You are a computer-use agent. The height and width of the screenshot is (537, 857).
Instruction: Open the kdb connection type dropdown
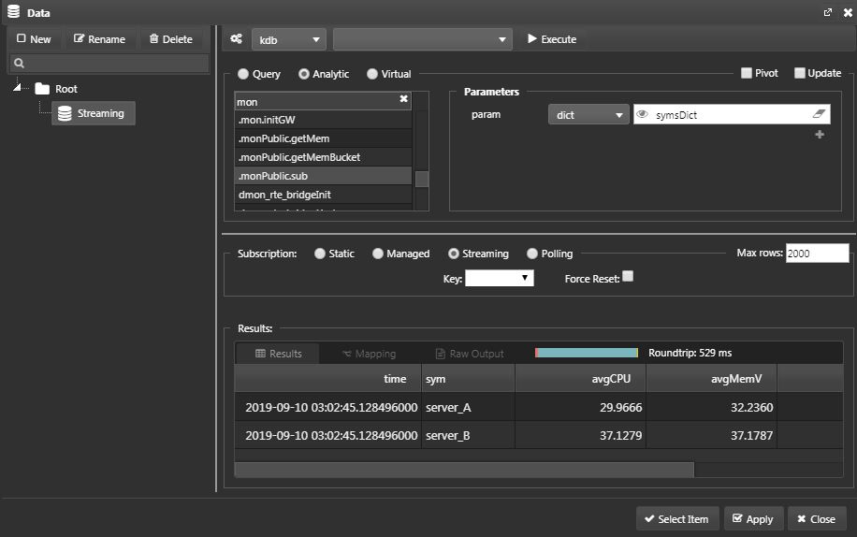click(288, 39)
